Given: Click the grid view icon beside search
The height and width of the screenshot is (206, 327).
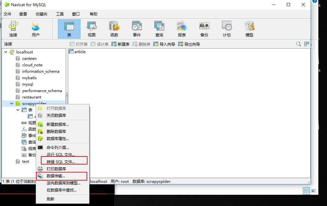Looking at the screenshot, I should coord(306,44).
